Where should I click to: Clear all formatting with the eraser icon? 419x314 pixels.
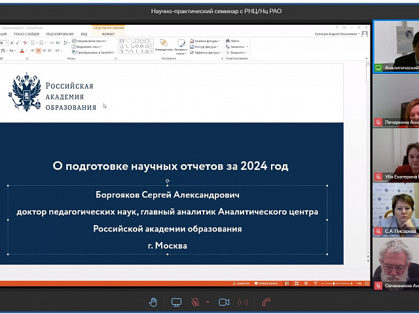pos(25,43)
